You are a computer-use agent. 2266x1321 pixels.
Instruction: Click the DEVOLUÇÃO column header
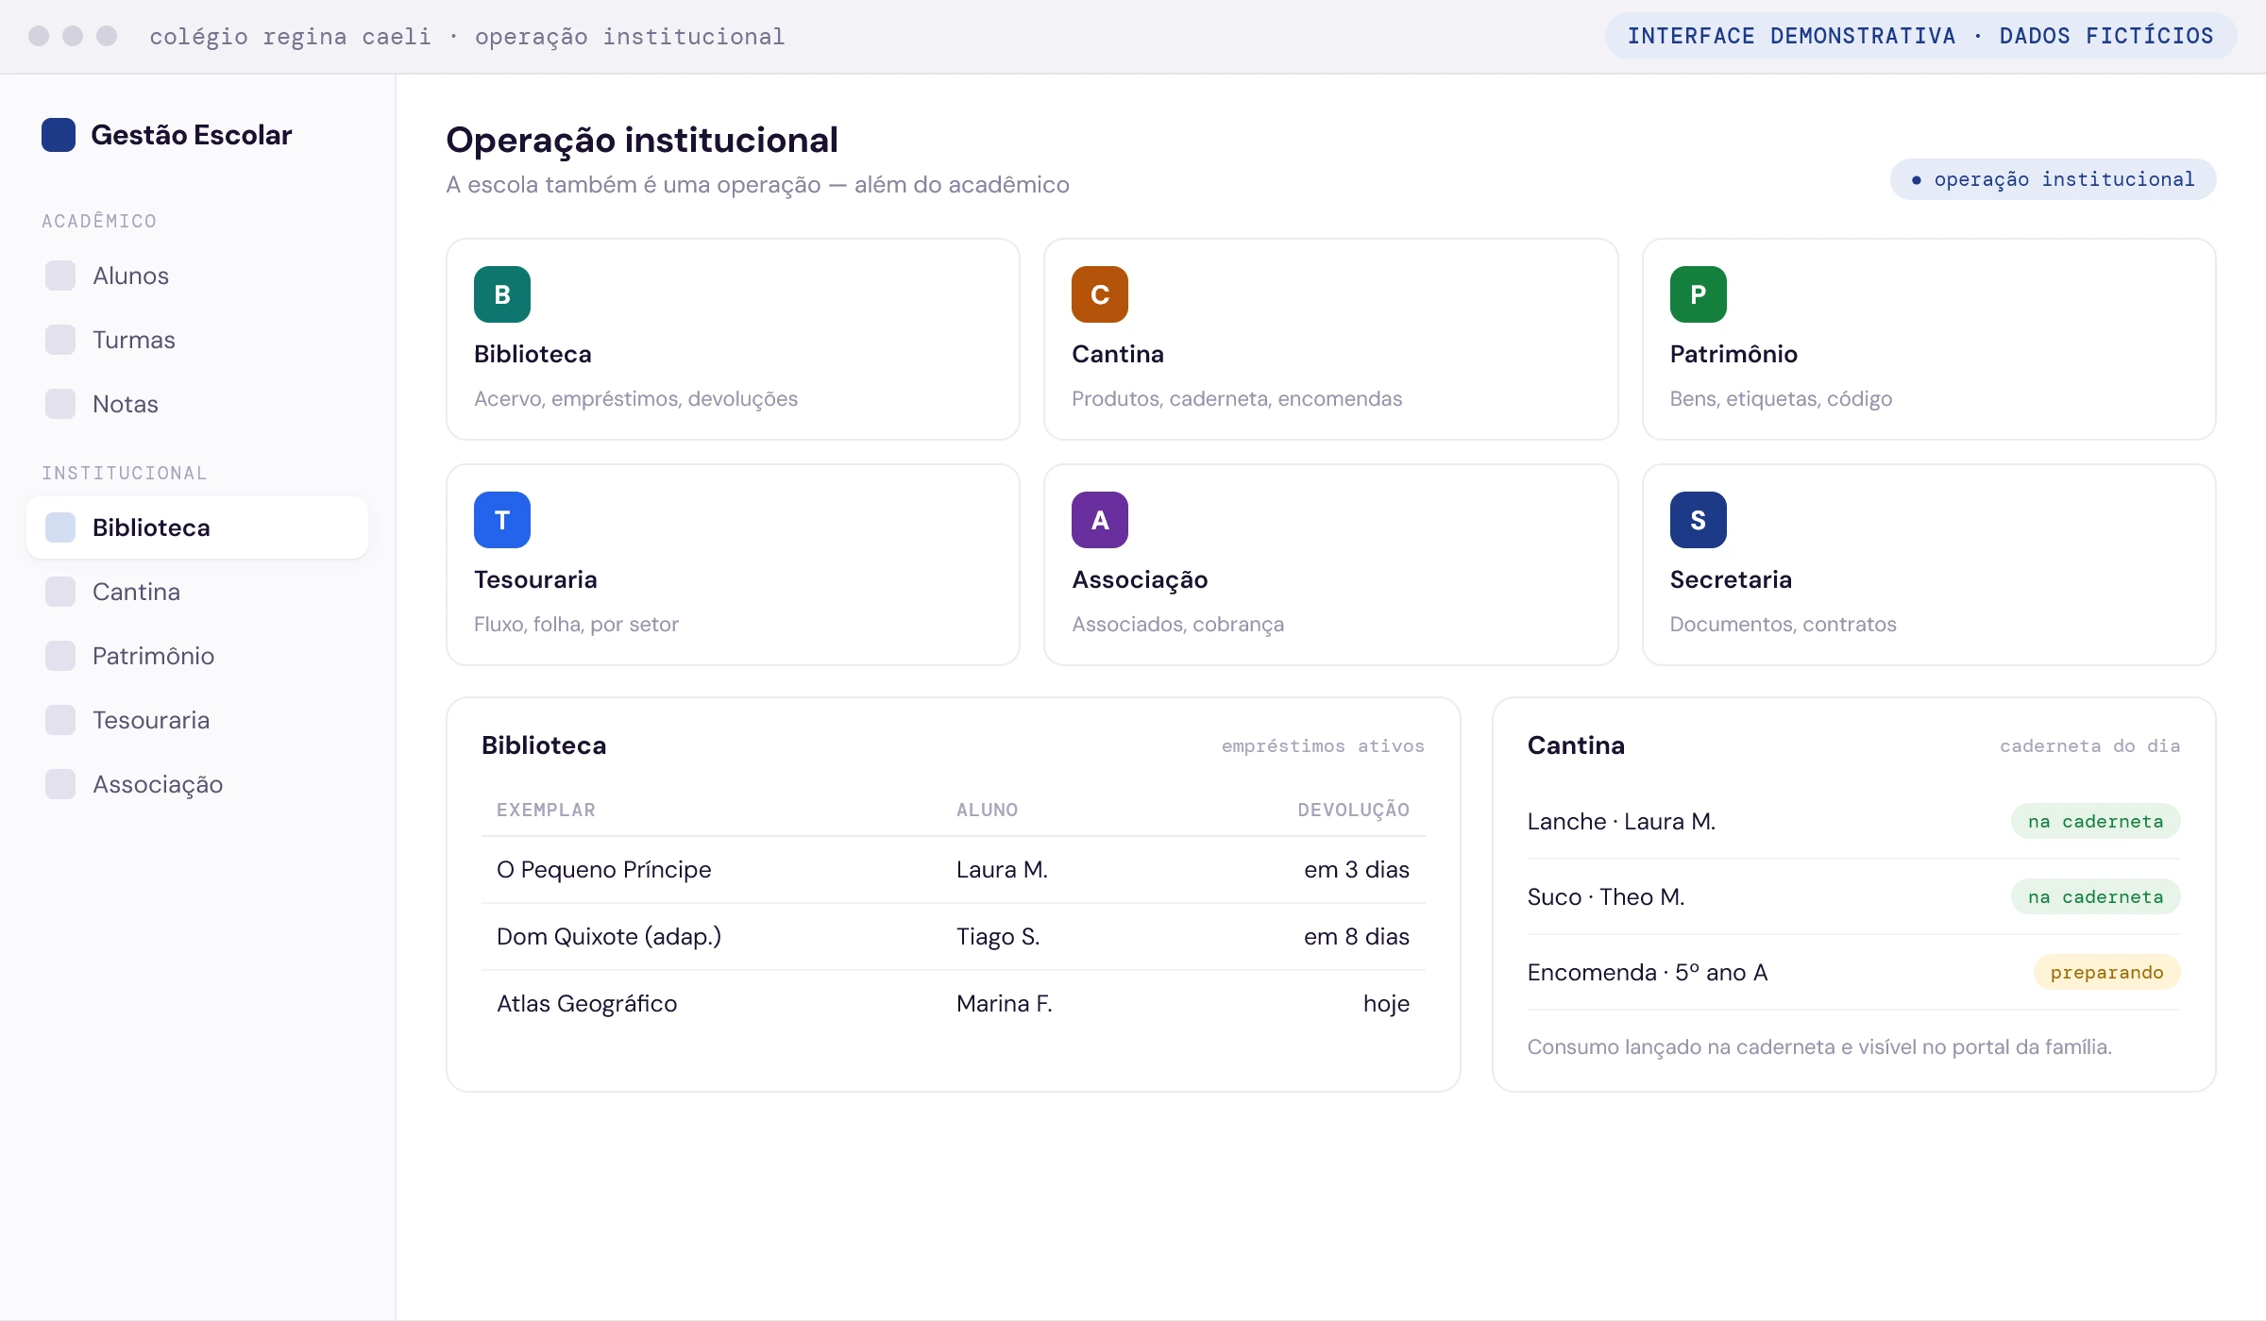(x=1353, y=810)
